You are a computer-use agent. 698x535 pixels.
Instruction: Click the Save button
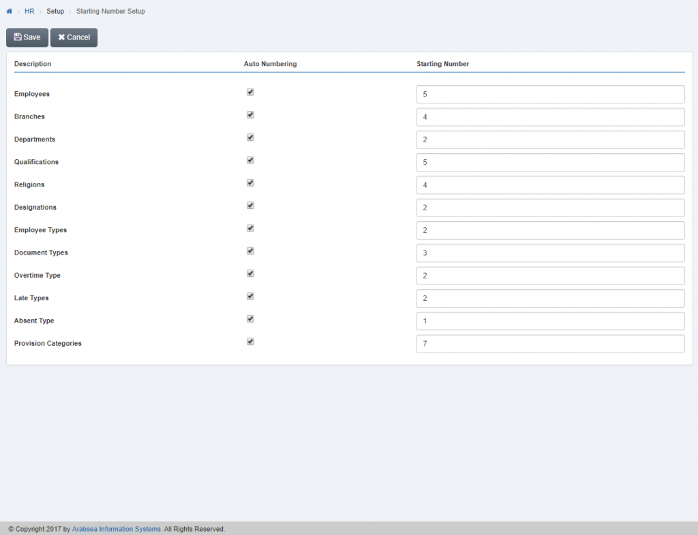coord(27,37)
